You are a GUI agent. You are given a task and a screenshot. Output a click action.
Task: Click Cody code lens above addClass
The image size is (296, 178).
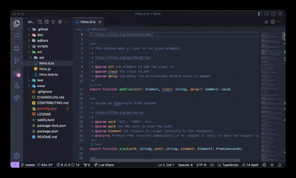[96, 85]
